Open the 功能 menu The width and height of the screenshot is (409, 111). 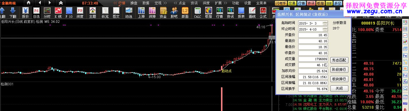[235, 3]
